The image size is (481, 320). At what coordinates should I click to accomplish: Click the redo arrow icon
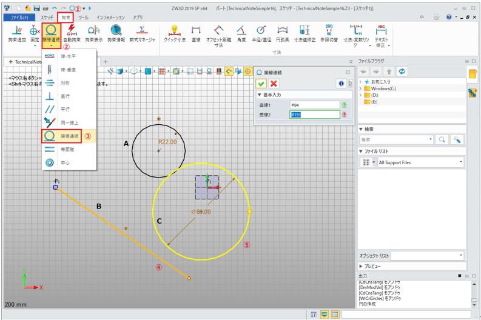[63, 8]
